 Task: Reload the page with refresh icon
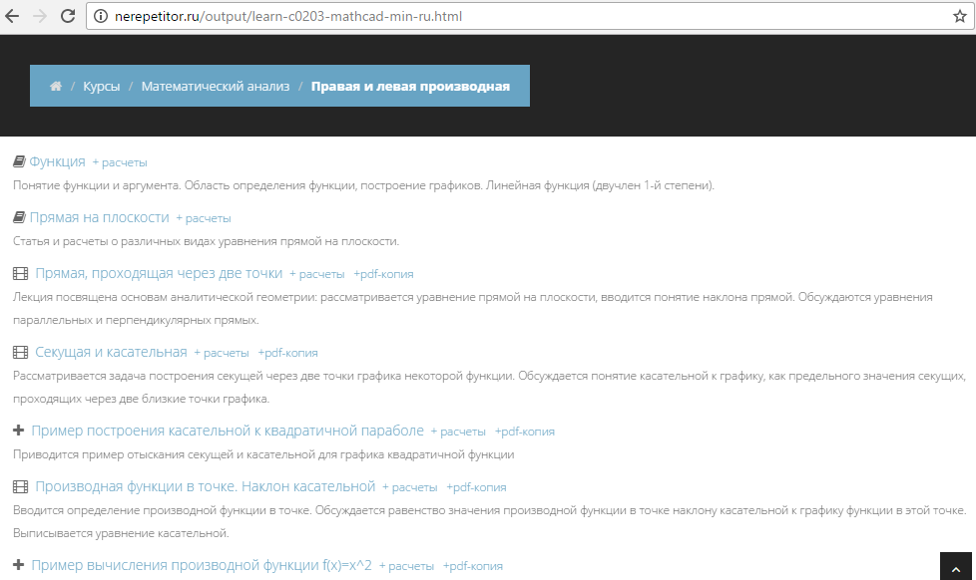68,16
